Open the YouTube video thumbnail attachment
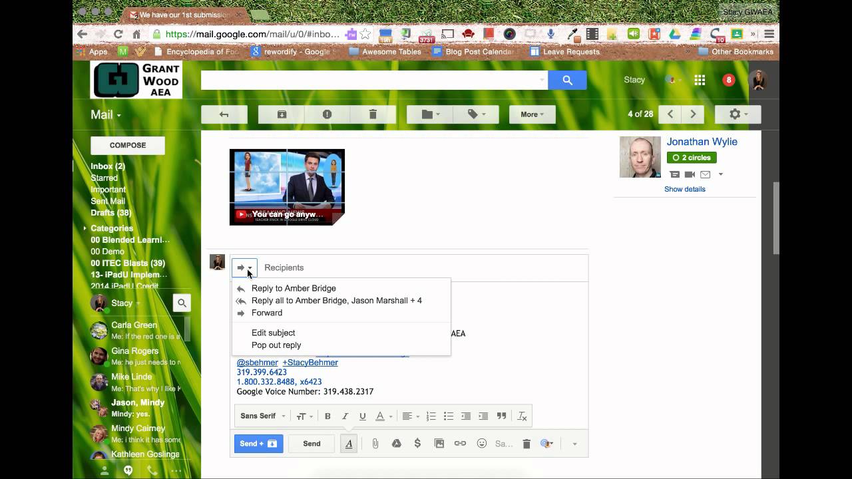 point(287,187)
